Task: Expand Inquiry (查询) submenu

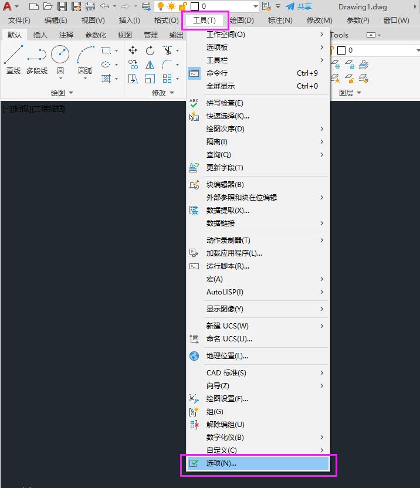Action: [258, 155]
